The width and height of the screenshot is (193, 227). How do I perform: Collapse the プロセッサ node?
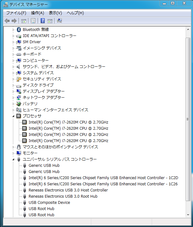[13, 116]
